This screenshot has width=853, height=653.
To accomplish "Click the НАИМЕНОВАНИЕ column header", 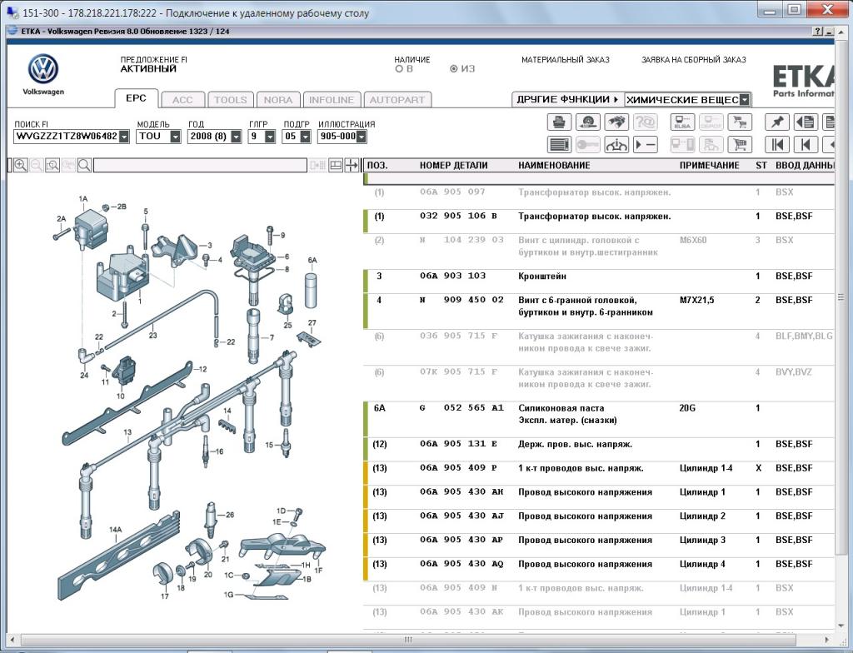I will (x=554, y=166).
